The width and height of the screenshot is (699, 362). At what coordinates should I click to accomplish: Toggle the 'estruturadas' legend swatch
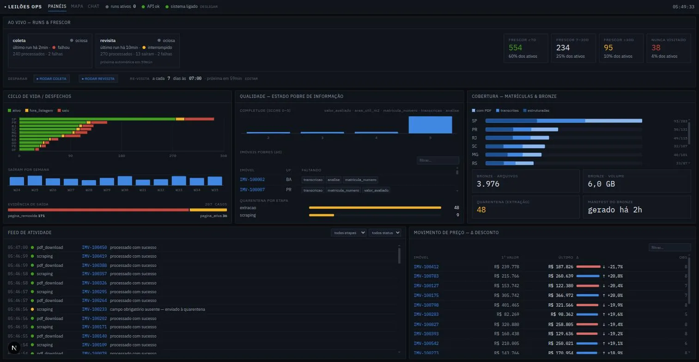tap(525, 111)
